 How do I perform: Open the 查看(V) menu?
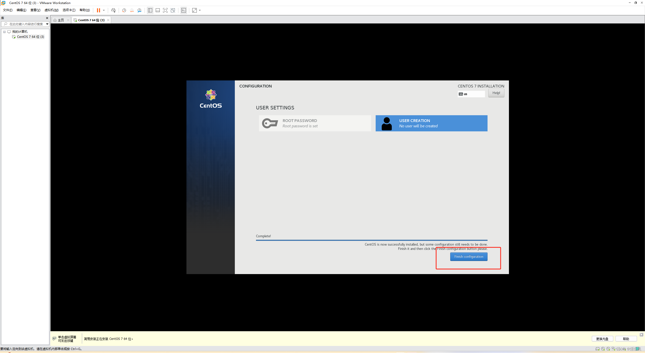(x=35, y=10)
